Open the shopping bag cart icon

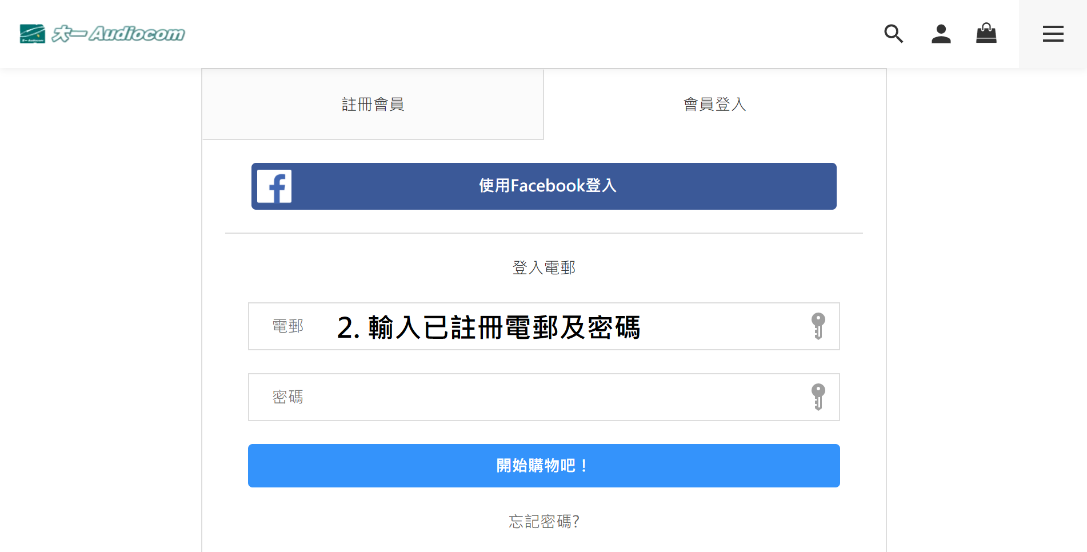pyautogui.click(x=986, y=33)
